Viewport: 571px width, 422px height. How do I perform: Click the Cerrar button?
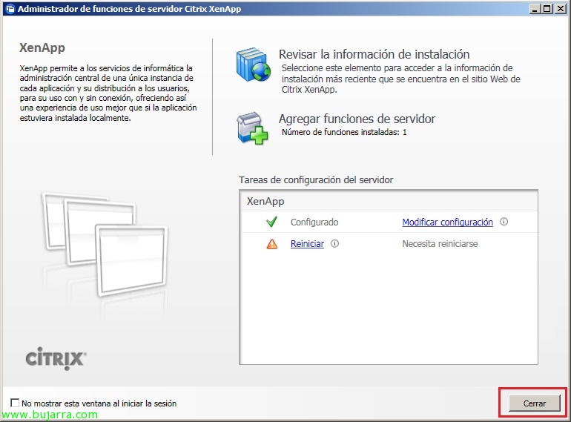(534, 403)
